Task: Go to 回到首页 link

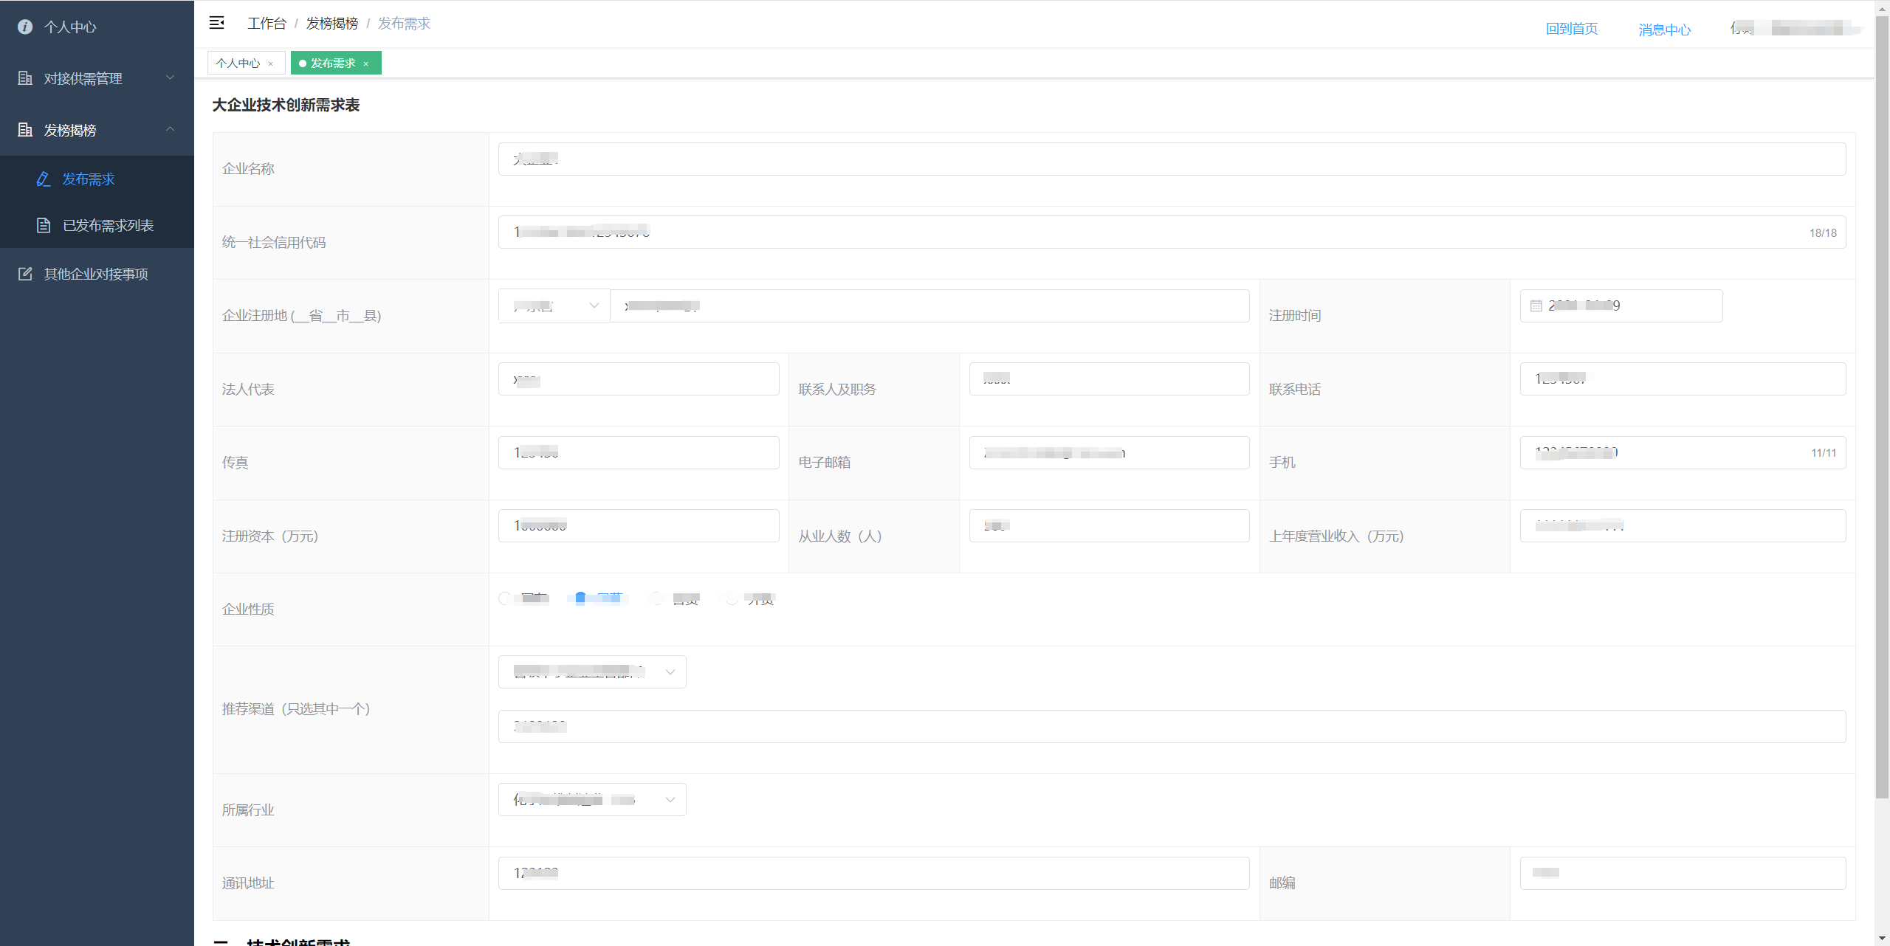Action: [1572, 28]
